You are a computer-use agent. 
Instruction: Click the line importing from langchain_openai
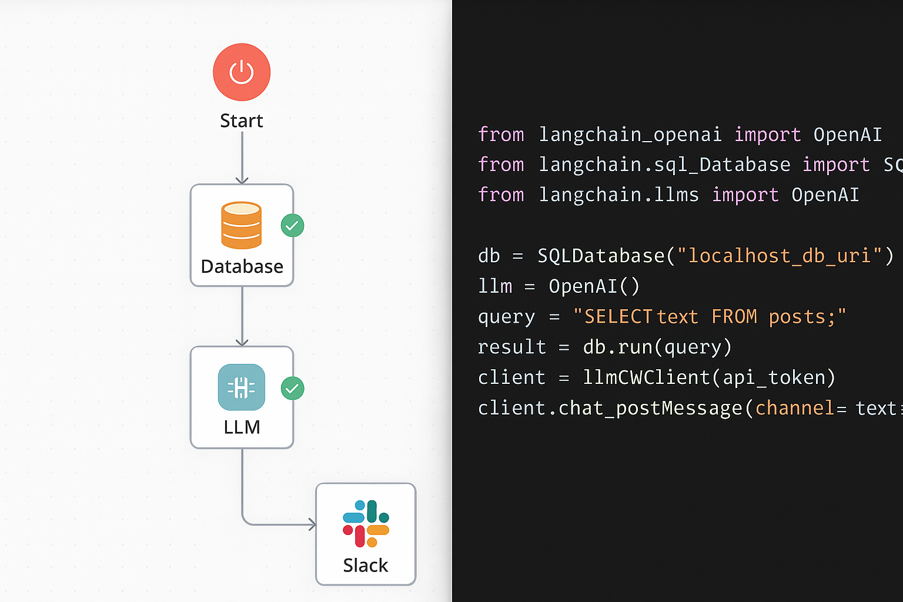(x=680, y=135)
